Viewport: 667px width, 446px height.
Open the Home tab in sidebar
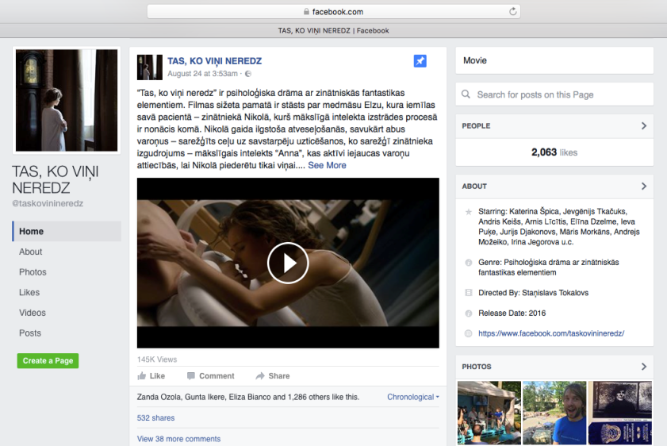click(67, 231)
